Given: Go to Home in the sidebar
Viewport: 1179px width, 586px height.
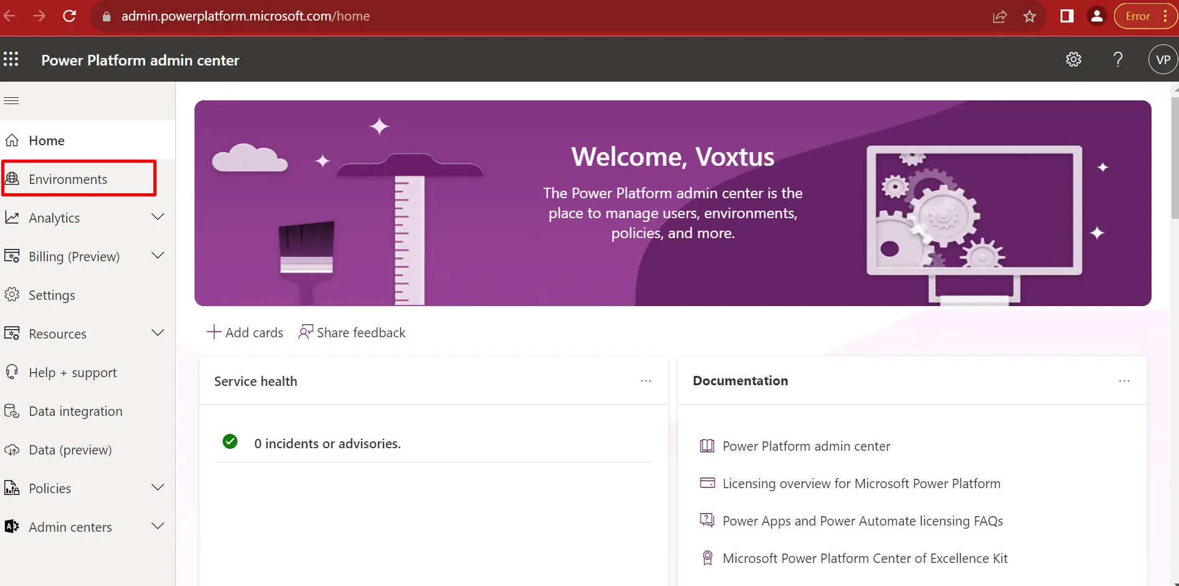Looking at the screenshot, I should tap(87, 140).
